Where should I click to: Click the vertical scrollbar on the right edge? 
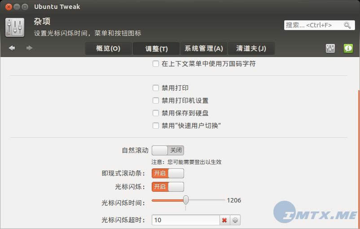(x=359, y=159)
